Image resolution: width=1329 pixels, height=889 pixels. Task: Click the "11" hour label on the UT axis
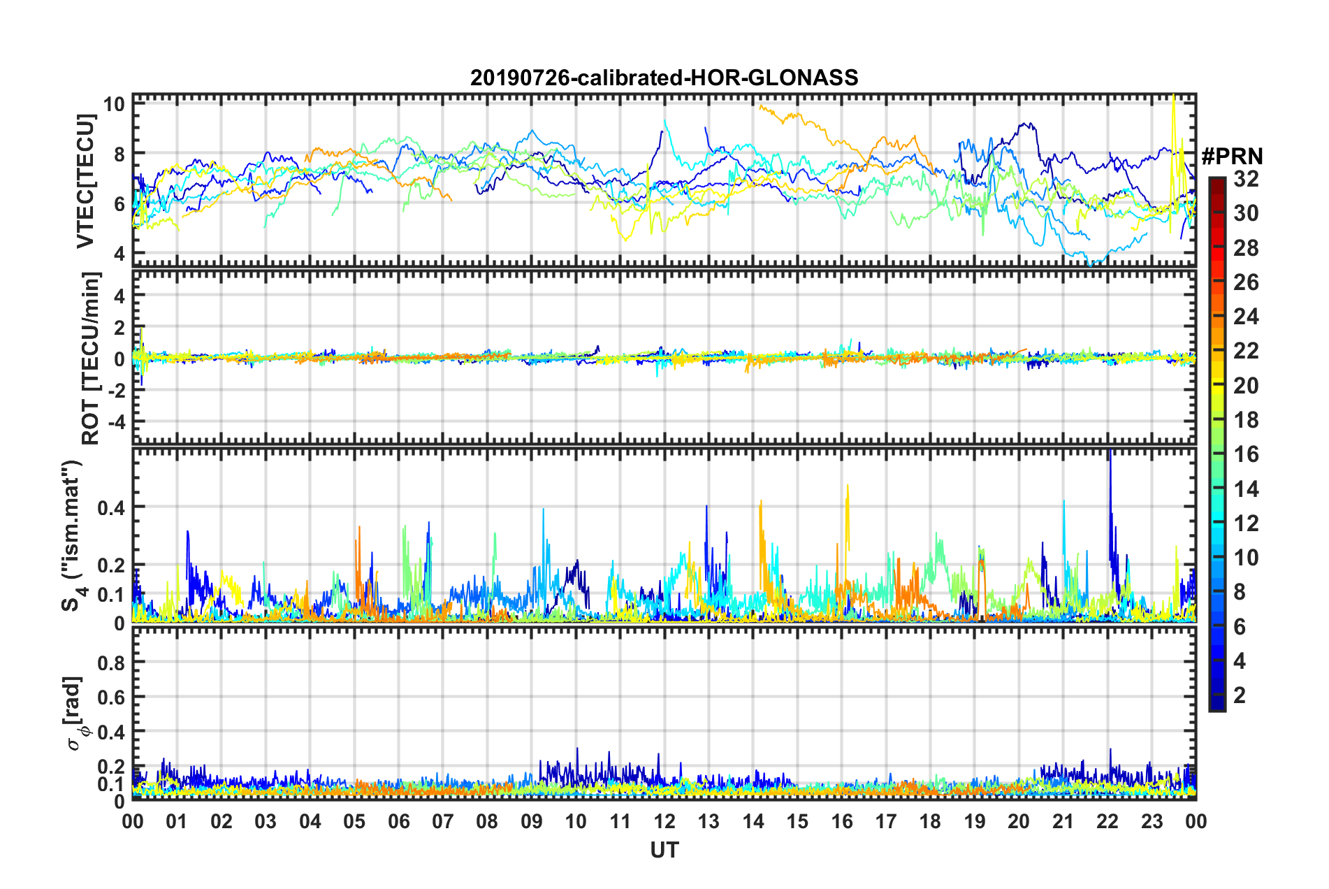[620, 821]
